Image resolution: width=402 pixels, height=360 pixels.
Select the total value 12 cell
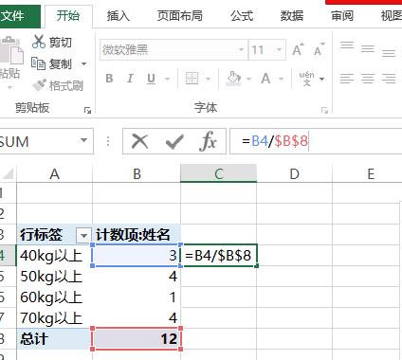tap(137, 339)
